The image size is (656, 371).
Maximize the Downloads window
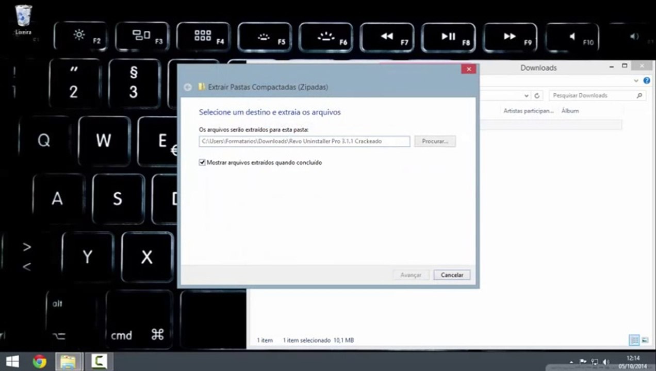click(625, 66)
